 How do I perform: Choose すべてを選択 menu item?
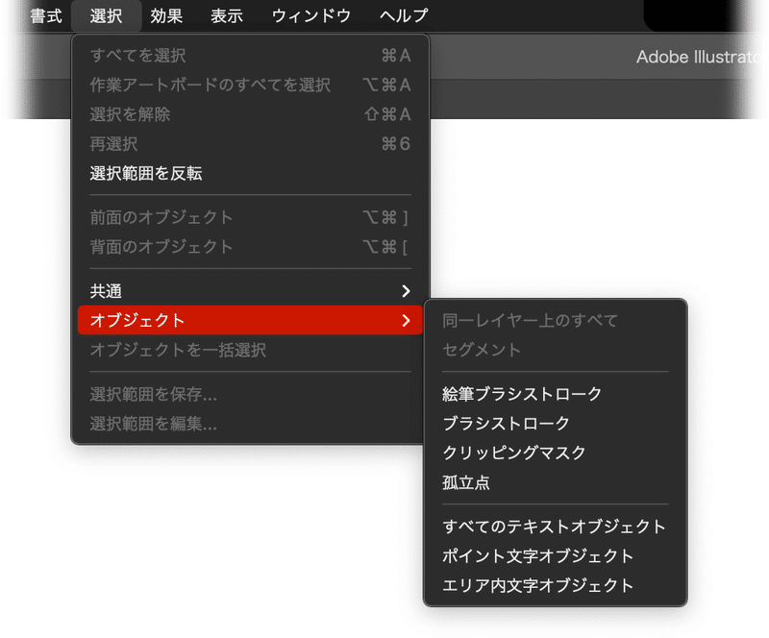(250, 56)
